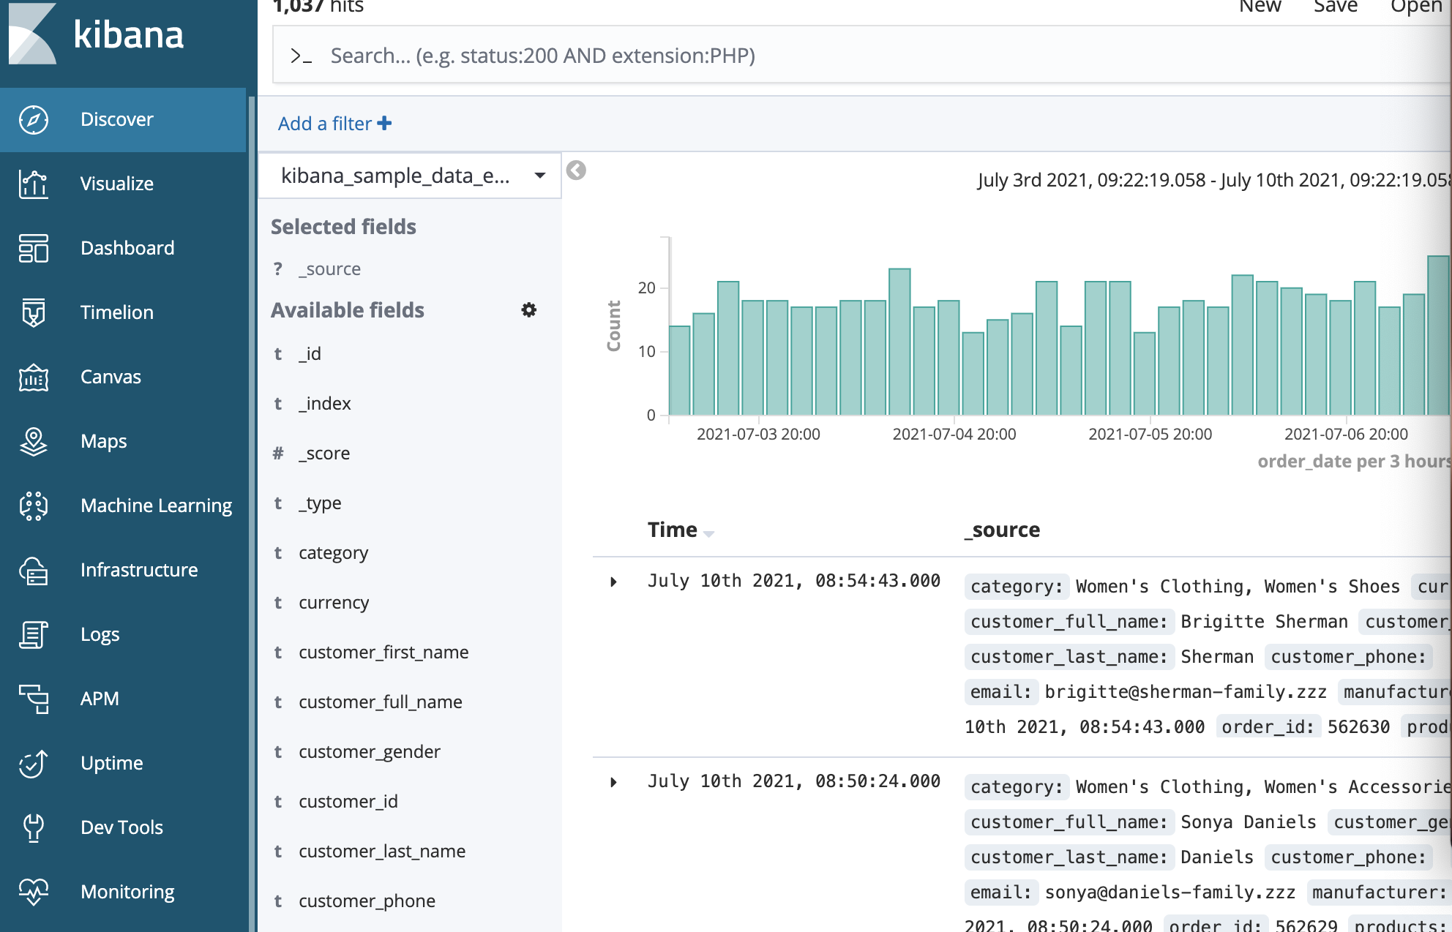Open the Maps icon
Screen dimensions: 1452x932
[x=34, y=441]
